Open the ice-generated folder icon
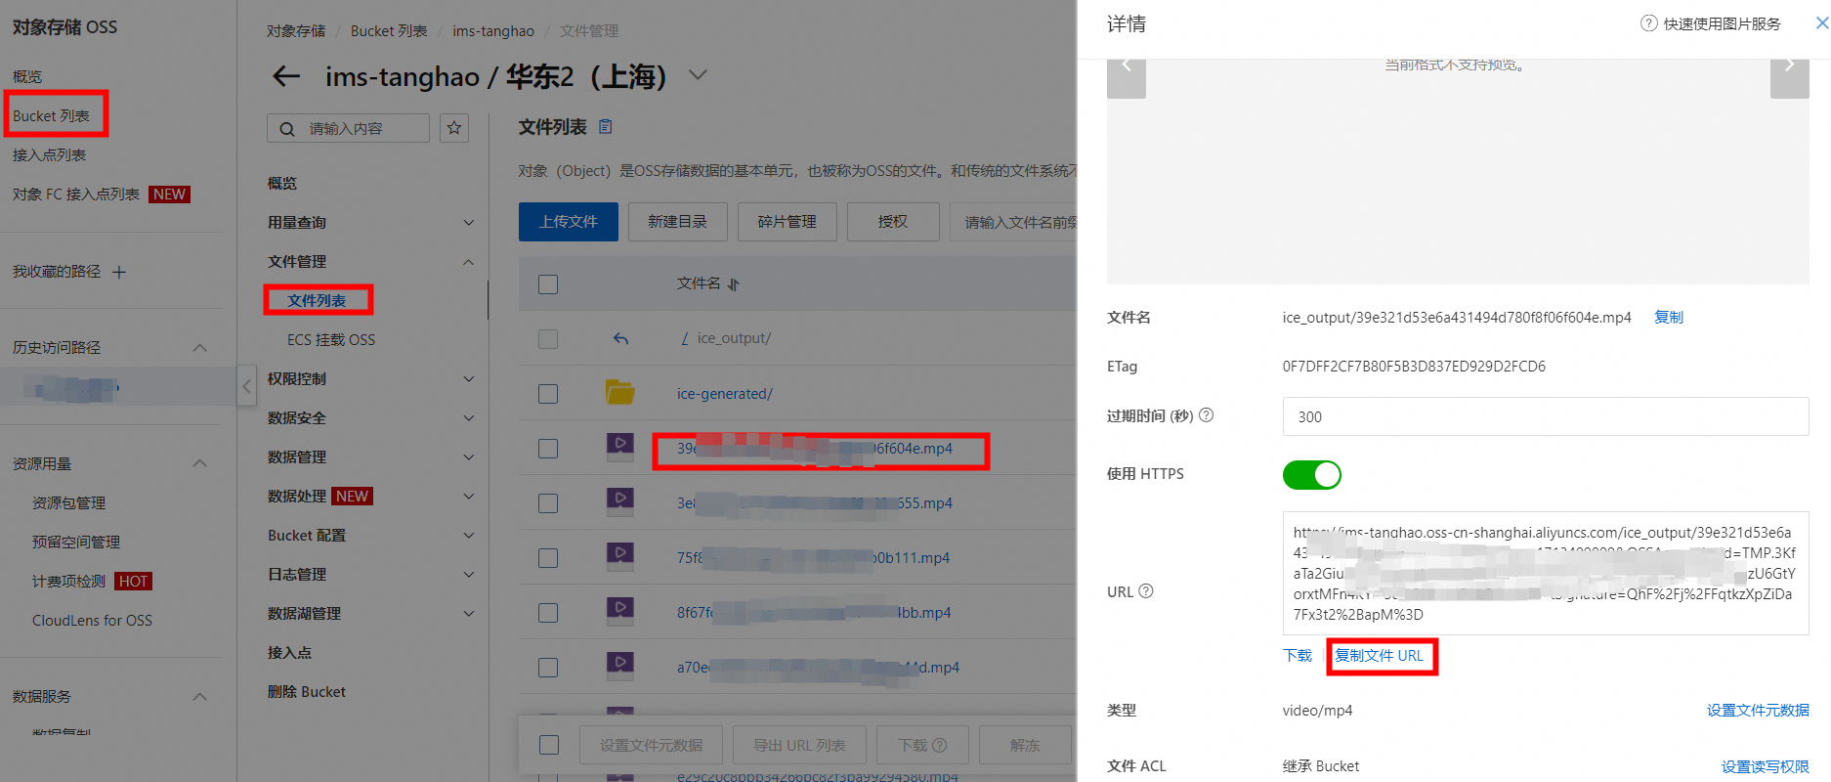 620,393
